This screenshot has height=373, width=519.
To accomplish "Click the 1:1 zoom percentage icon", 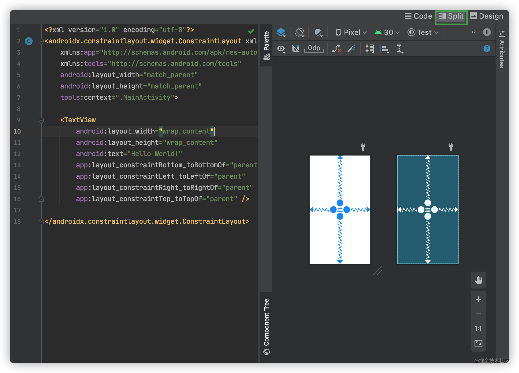I will pos(478,328).
